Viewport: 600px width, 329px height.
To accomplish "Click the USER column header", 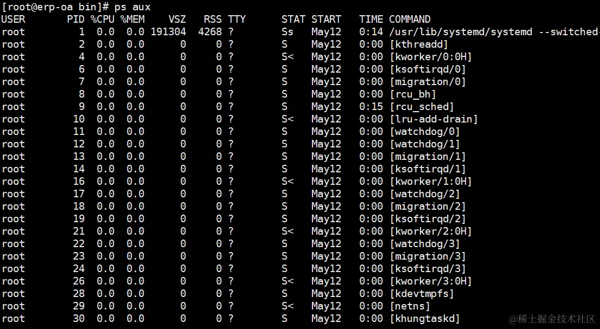I will pyautogui.click(x=14, y=19).
